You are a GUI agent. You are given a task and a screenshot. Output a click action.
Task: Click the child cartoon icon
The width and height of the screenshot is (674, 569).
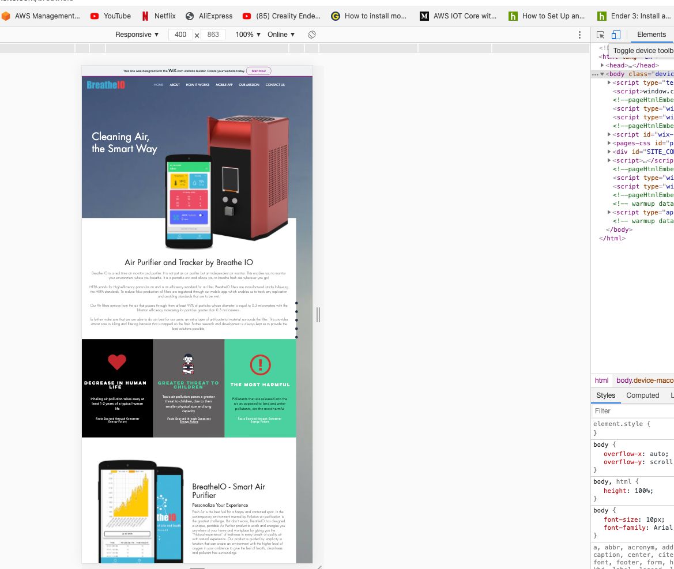pos(189,364)
